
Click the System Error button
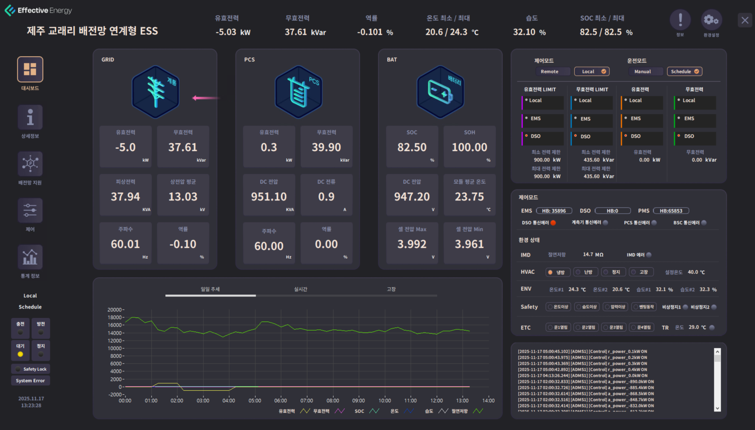(30, 381)
